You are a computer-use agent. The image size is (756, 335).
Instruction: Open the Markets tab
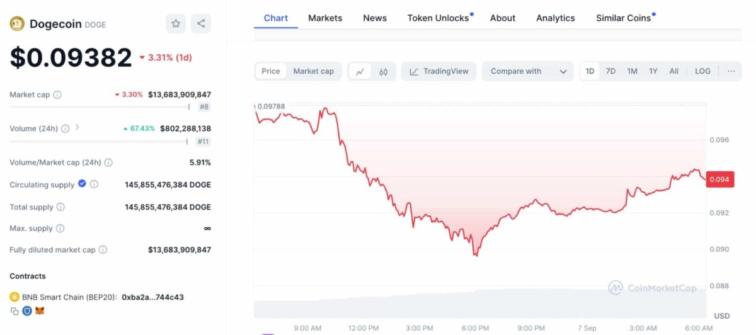(x=325, y=18)
